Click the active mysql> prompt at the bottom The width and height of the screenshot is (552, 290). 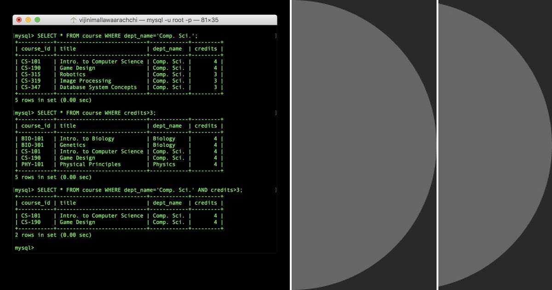click(x=23, y=248)
